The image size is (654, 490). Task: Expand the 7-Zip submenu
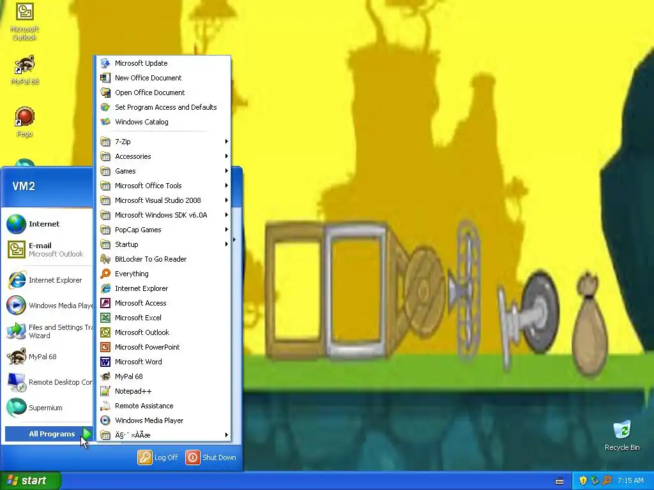click(163, 142)
